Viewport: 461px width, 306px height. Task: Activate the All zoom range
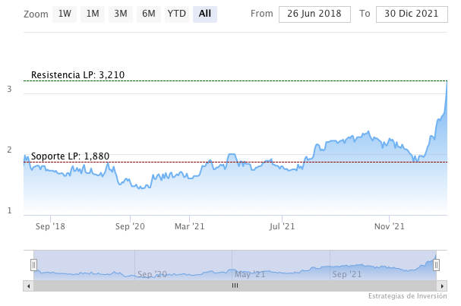coord(205,14)
